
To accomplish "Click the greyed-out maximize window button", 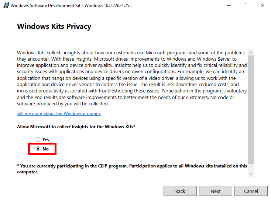I will click(246, 6).
